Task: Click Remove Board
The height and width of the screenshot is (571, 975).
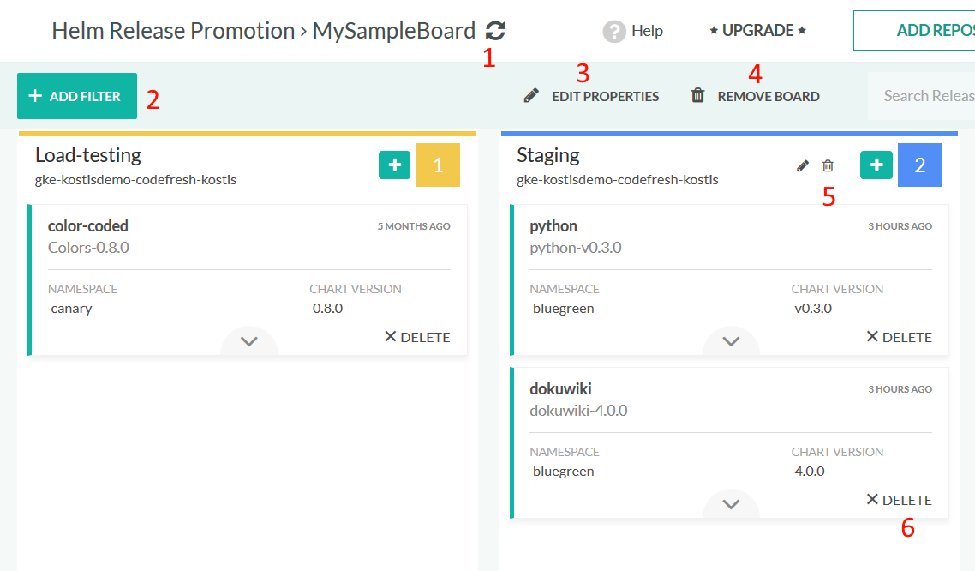Action: [x=756, y=96]
